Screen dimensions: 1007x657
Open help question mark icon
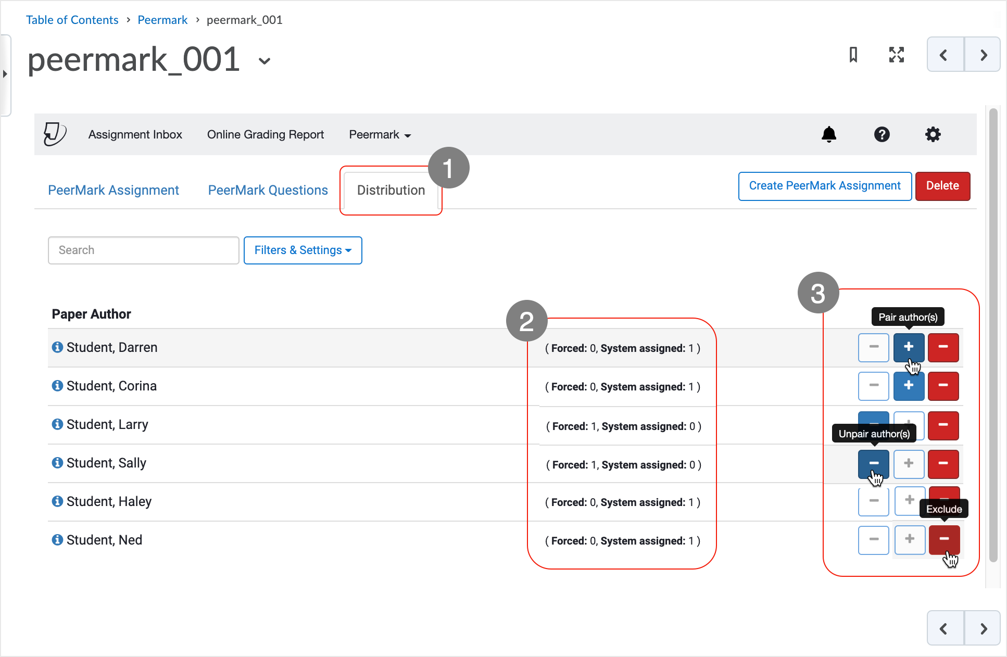tap(882, 134)
